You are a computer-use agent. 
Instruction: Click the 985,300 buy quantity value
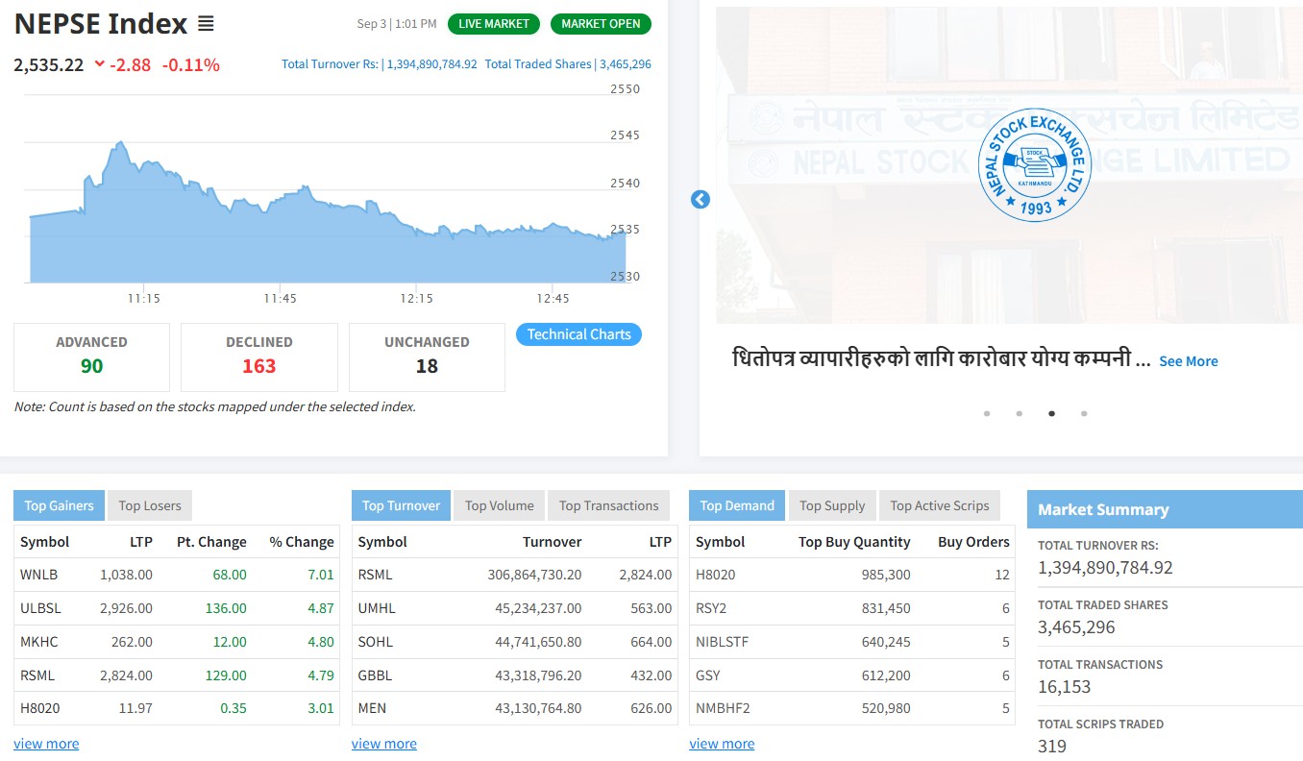[887, 575]
